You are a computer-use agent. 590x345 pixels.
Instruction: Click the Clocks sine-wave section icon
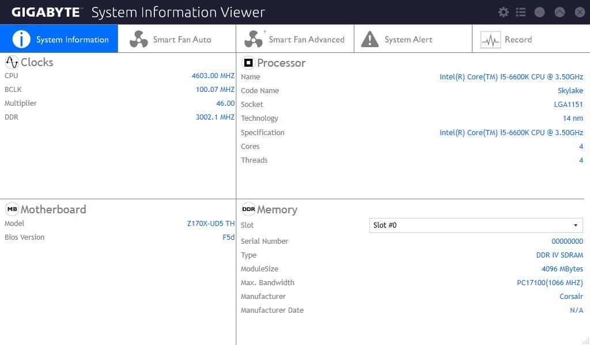(x=12, y=62)
